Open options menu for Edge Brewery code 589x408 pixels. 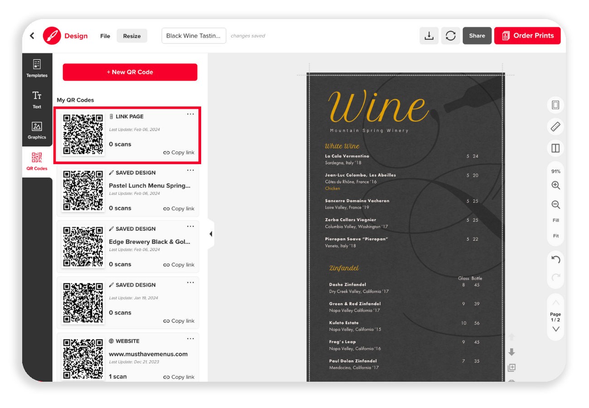[x=191, y=227]
